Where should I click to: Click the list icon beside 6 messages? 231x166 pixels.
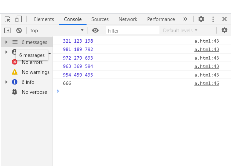(x=15, y=42)
